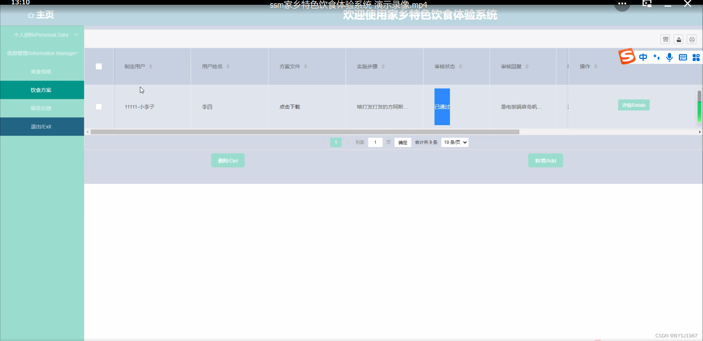Click the scrollbar left arrow
703x341 pixels.
88,132
